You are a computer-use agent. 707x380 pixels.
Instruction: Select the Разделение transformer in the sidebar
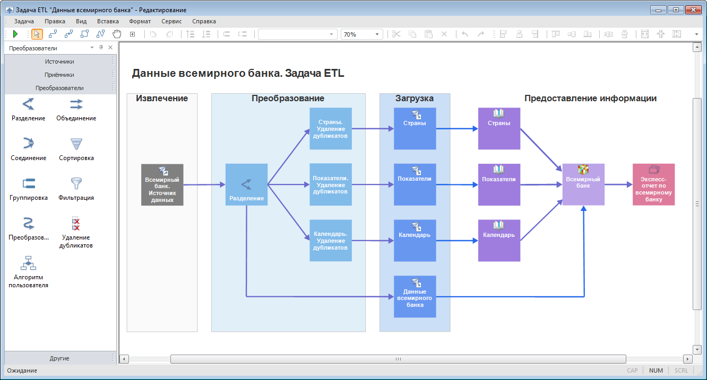[x=28, y=109]
